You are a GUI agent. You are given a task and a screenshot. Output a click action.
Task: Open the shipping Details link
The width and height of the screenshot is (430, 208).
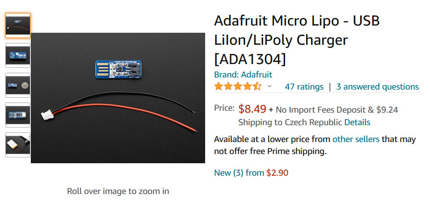tap(357, 122)
